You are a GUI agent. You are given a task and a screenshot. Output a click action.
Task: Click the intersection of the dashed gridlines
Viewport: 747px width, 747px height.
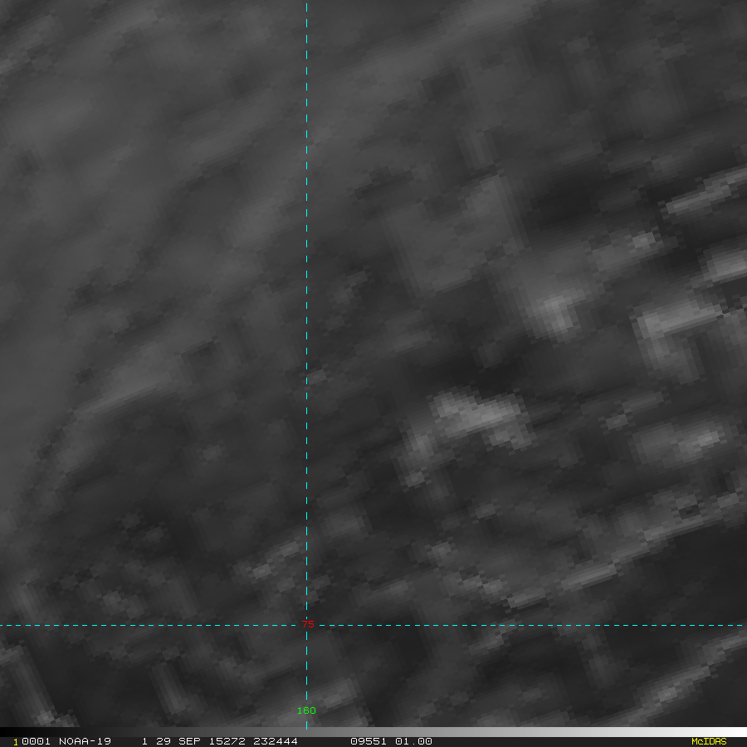coord(307,625)
